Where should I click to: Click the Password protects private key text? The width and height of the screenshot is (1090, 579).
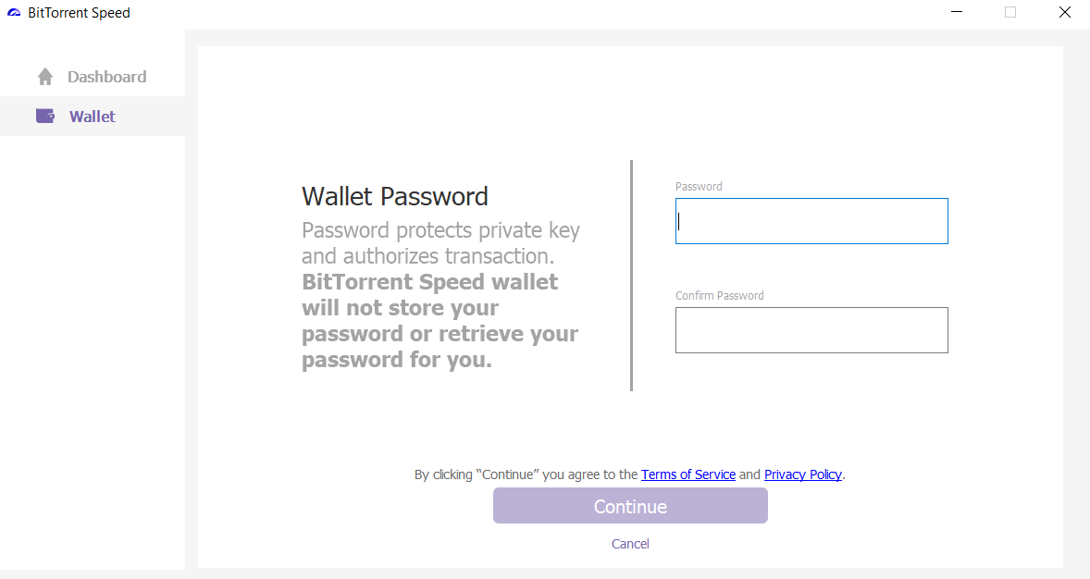tap(440, 242)
